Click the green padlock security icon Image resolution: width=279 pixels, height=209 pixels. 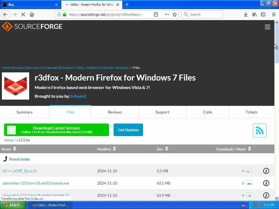click(x=65, y=14)
